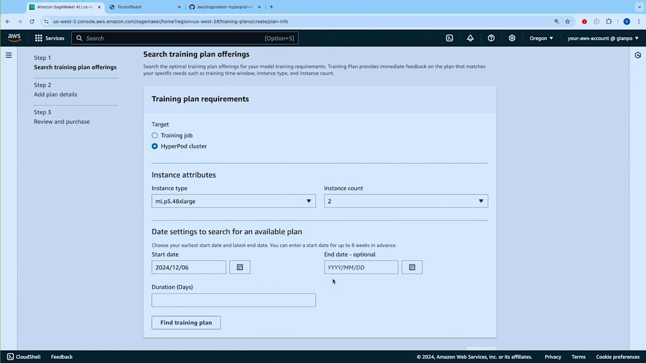646x363 pixels.
Task: Click the "Training plan requirements" heading
Action: pos(200,99)
